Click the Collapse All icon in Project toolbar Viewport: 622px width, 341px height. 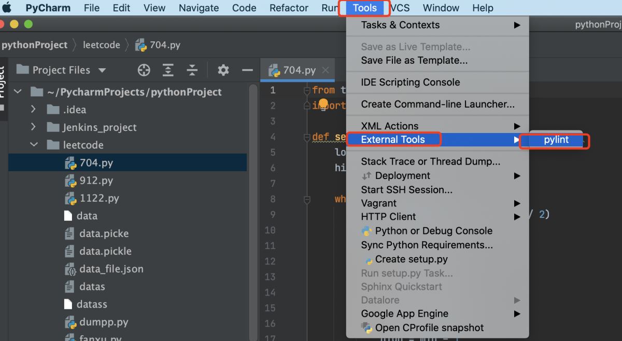(x=192, y=69)
